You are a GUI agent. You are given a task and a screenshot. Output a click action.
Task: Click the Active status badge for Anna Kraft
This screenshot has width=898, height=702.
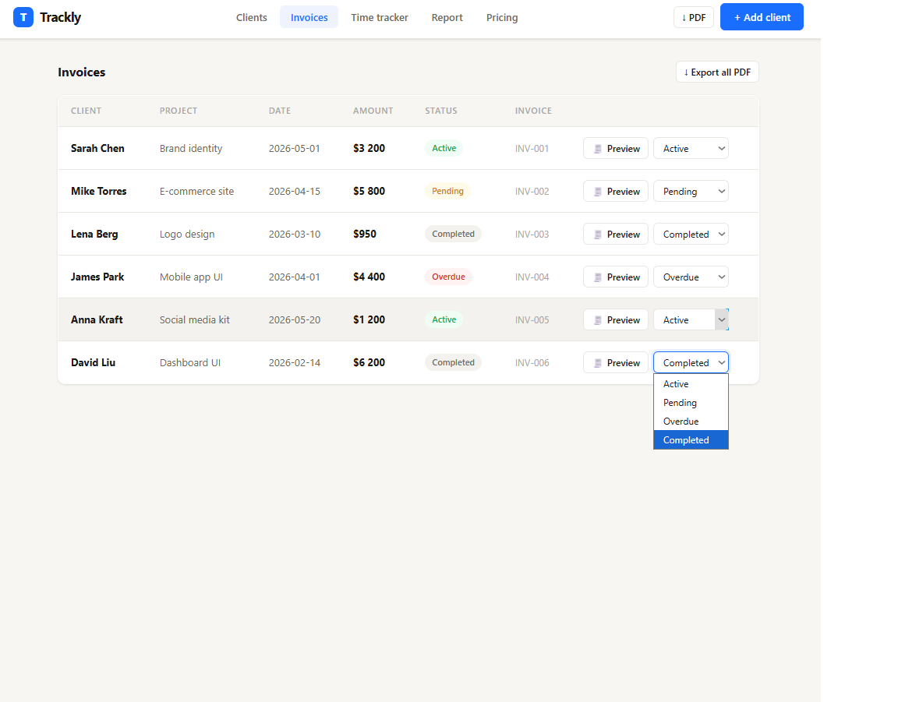444,320
